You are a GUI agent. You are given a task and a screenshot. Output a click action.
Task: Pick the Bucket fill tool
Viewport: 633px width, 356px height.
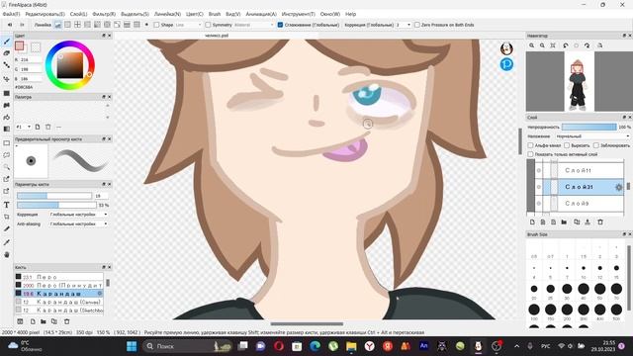(7, 117)
